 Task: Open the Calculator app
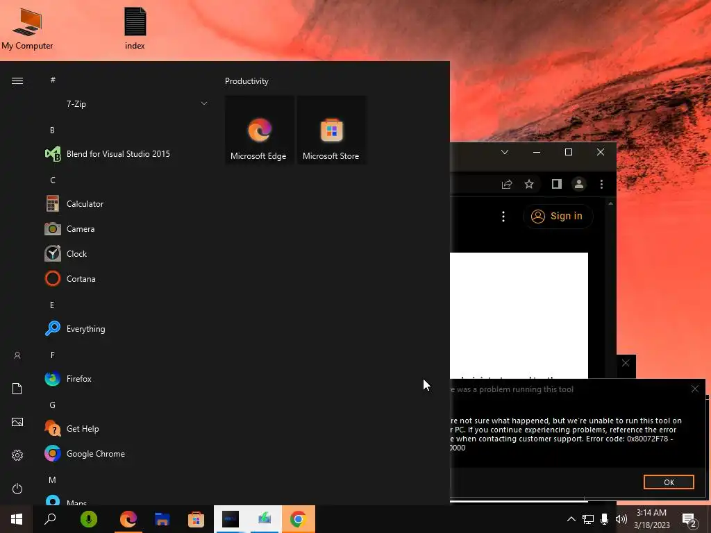[126, 204]
